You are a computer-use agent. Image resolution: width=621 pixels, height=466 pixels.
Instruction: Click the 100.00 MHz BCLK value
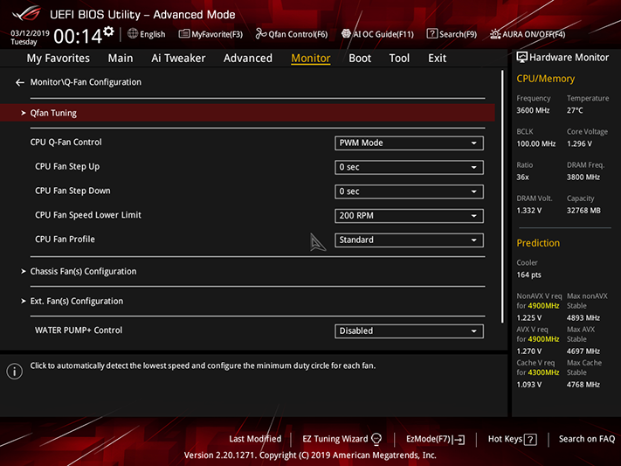tap(536, 143)
